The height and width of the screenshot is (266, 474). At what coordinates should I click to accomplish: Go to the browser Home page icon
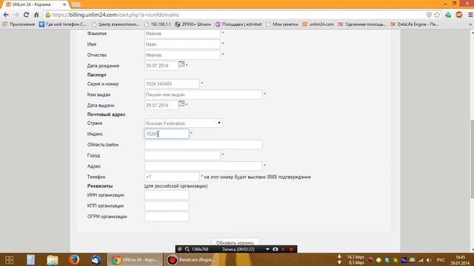coord(36,15)
